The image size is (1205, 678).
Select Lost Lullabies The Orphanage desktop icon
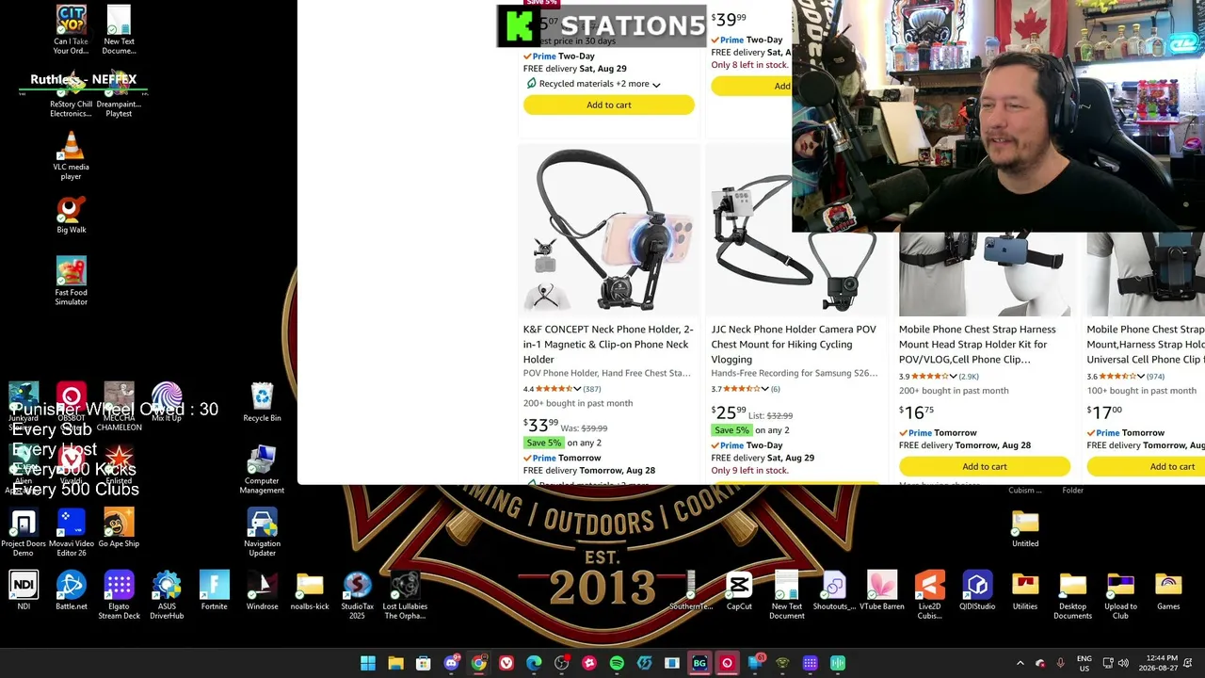[405, 595]
